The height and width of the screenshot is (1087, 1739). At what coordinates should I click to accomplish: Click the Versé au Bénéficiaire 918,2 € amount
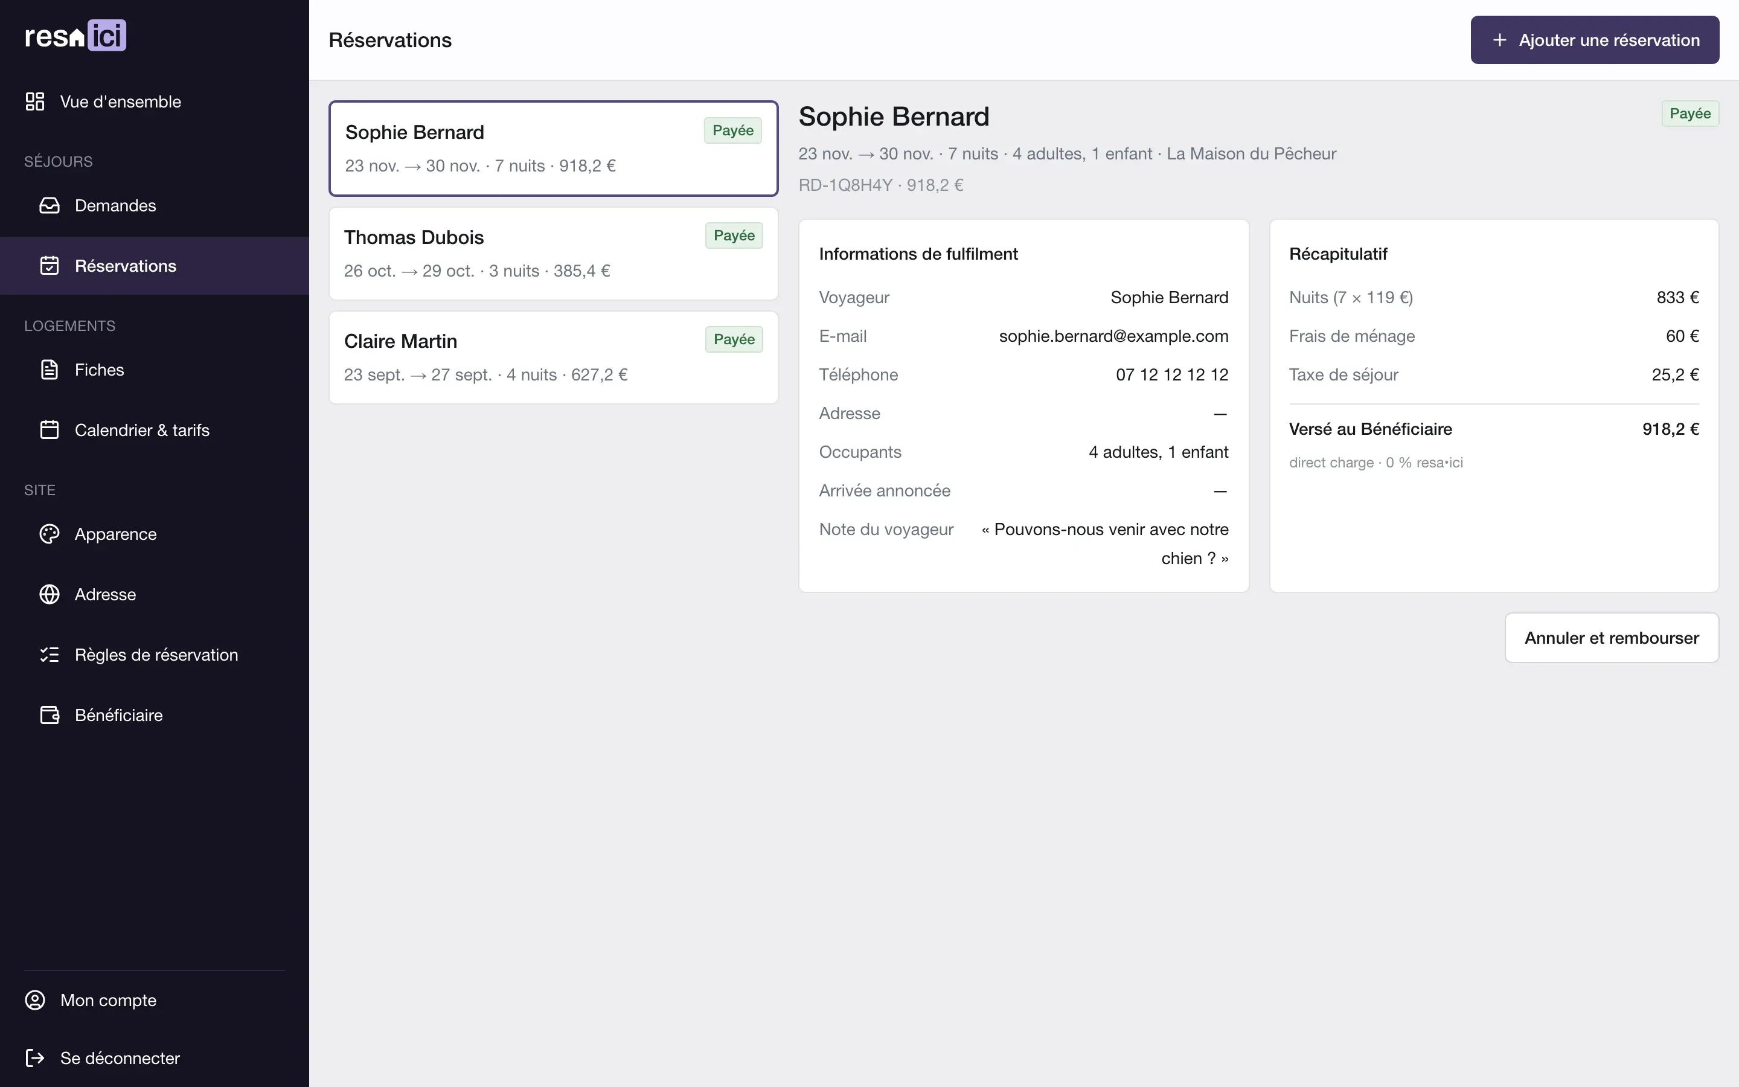(1670, 429)
